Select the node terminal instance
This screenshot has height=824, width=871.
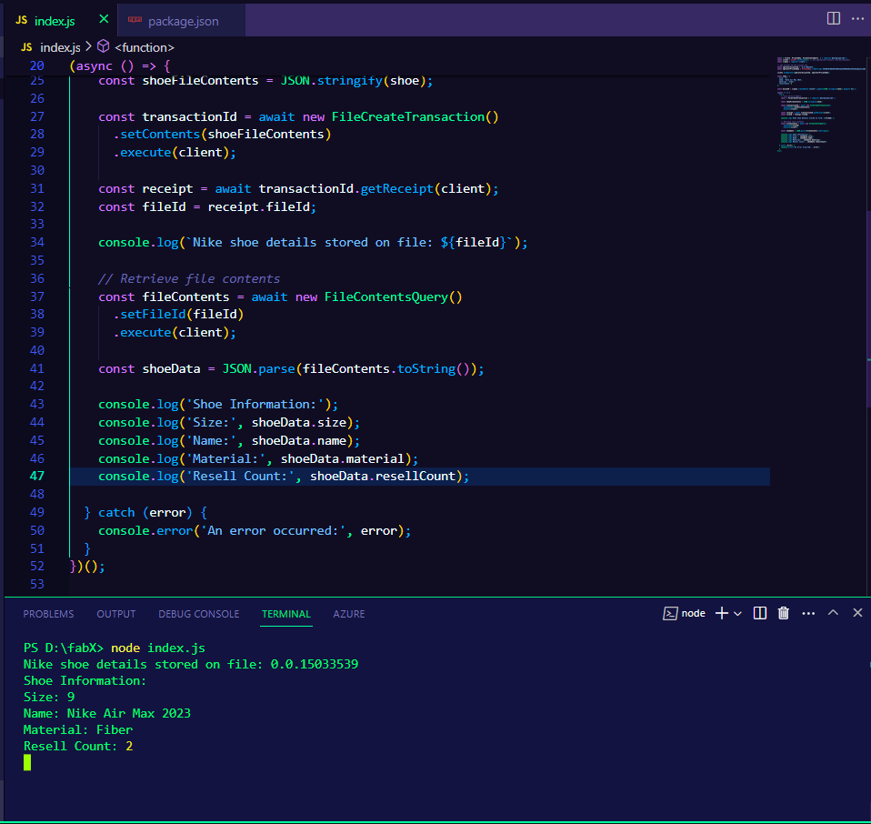pos(685,613)
